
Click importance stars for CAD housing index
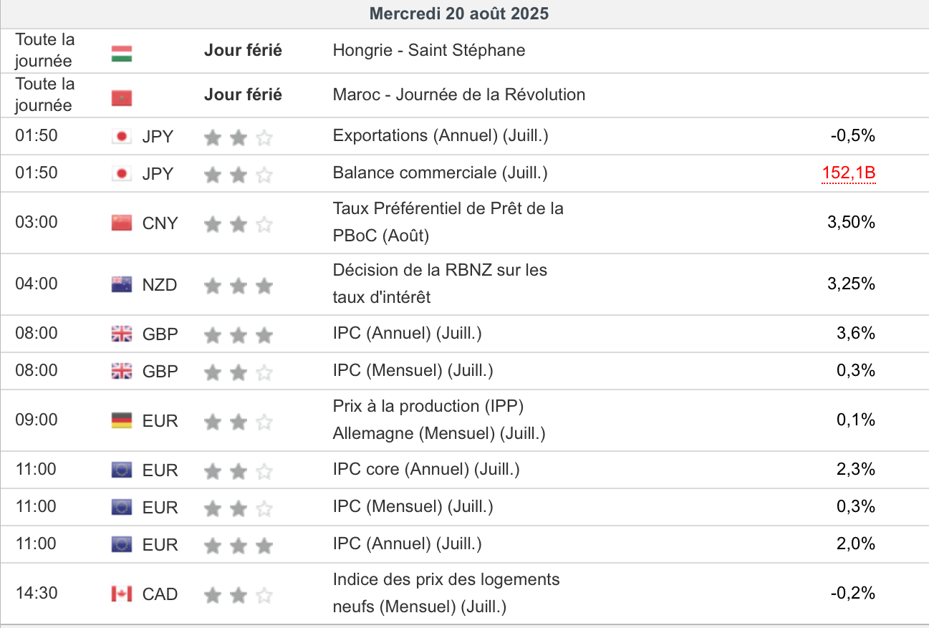[x=238, y=595]
